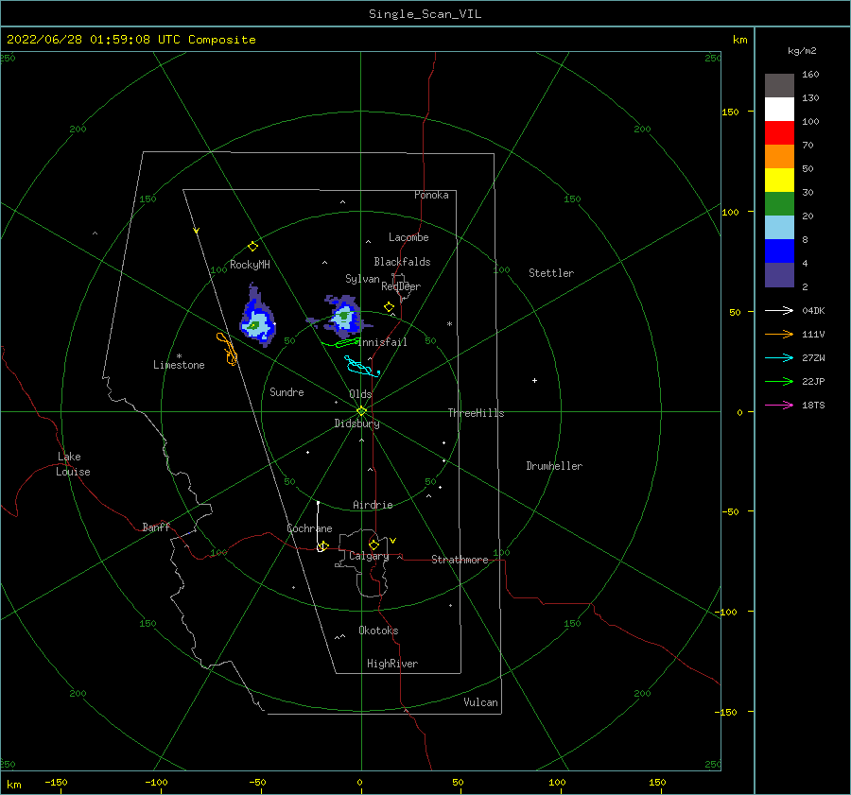Click the yellow diamond marker below RedDeer
Image resolution: width=851 pixels, height=795 pixels.
pos(389,307)
